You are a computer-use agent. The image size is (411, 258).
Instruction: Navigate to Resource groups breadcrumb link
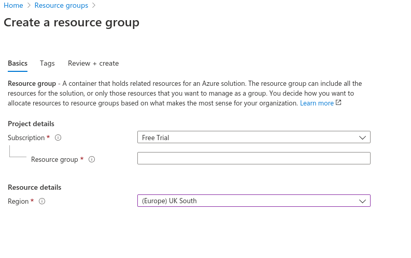pyautogui.click(x=62, y=6)
